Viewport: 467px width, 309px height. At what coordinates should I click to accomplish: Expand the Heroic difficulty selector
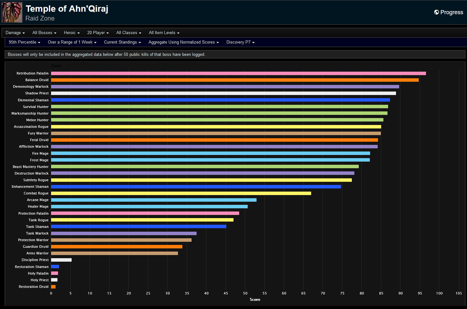pos(72,33)
